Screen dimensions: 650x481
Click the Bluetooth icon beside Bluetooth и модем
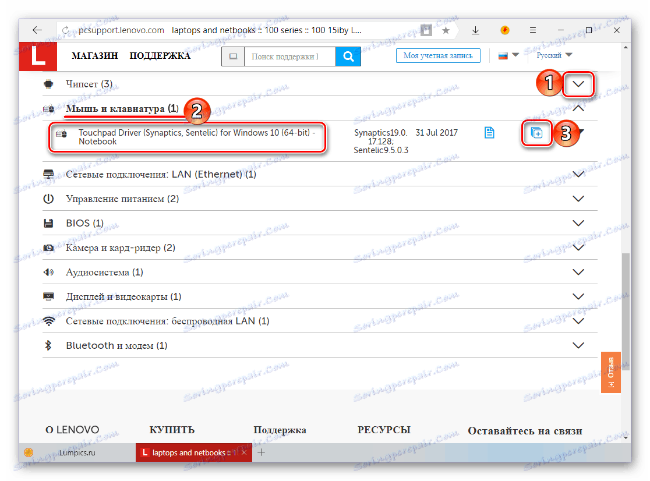tap(48, 345)
